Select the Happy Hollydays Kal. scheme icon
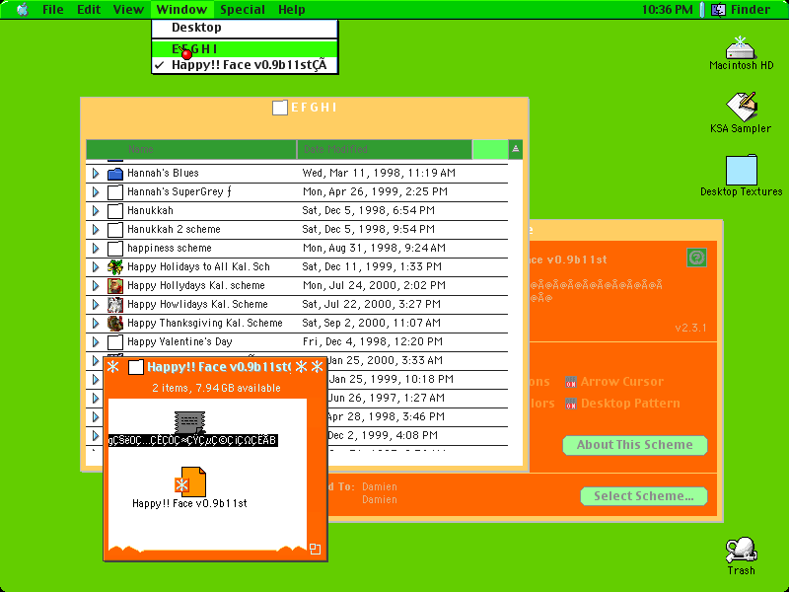This screenshot has width=789, height=592. click(115, 286)
